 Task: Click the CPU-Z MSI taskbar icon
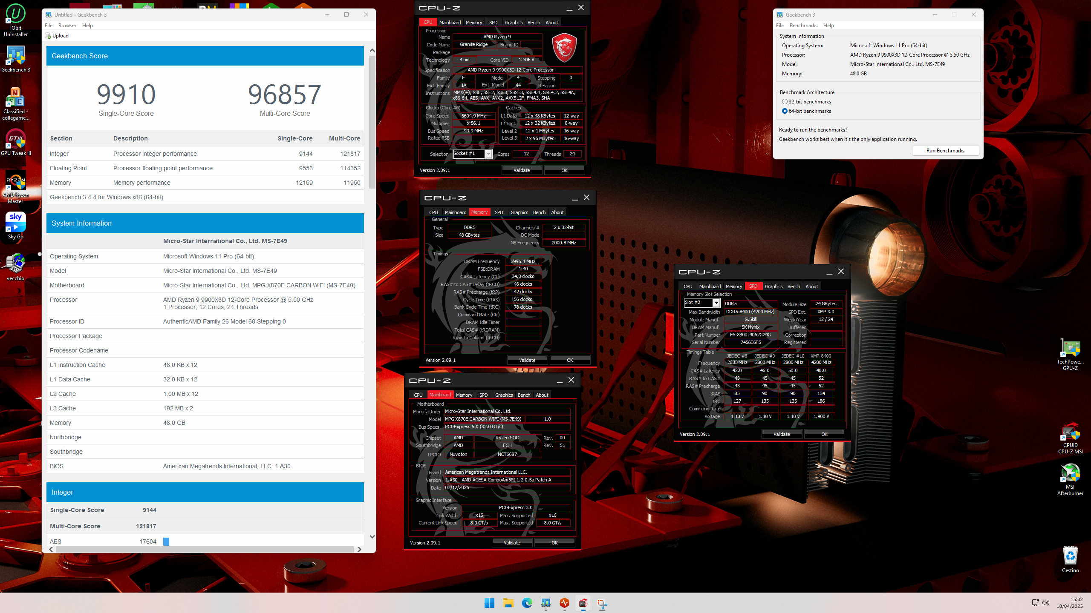pos(583,603)
